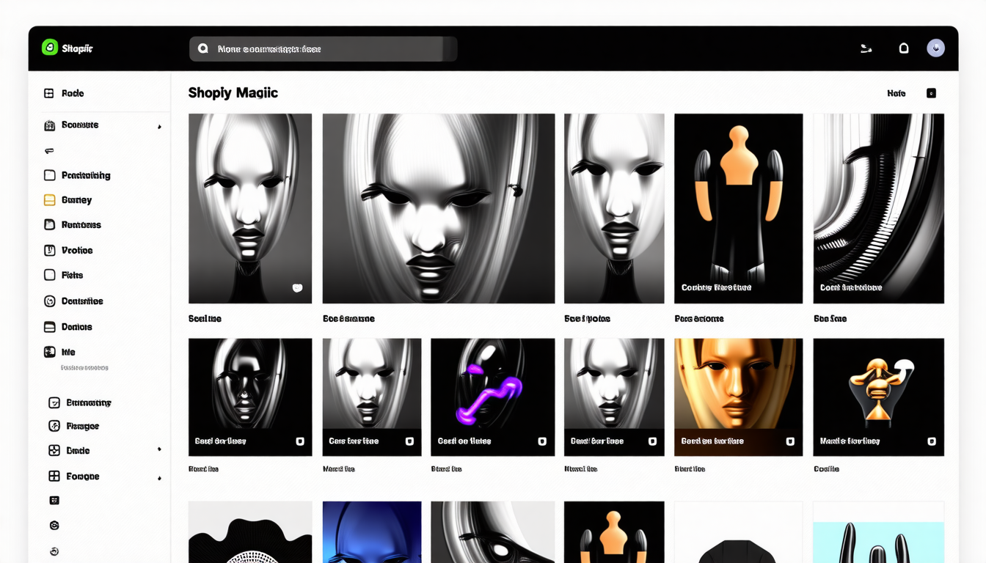Click the unlabeled round icon above the sidebar bottom
This screenshot has width=986, height=563.
pyautogui.click(x=54, y=526)
